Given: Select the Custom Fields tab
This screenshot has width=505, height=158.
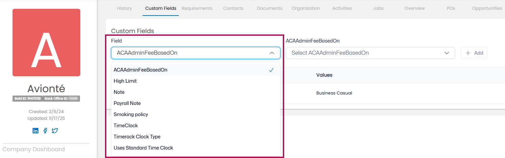Looking at the screenshot, I should point(161,8).
